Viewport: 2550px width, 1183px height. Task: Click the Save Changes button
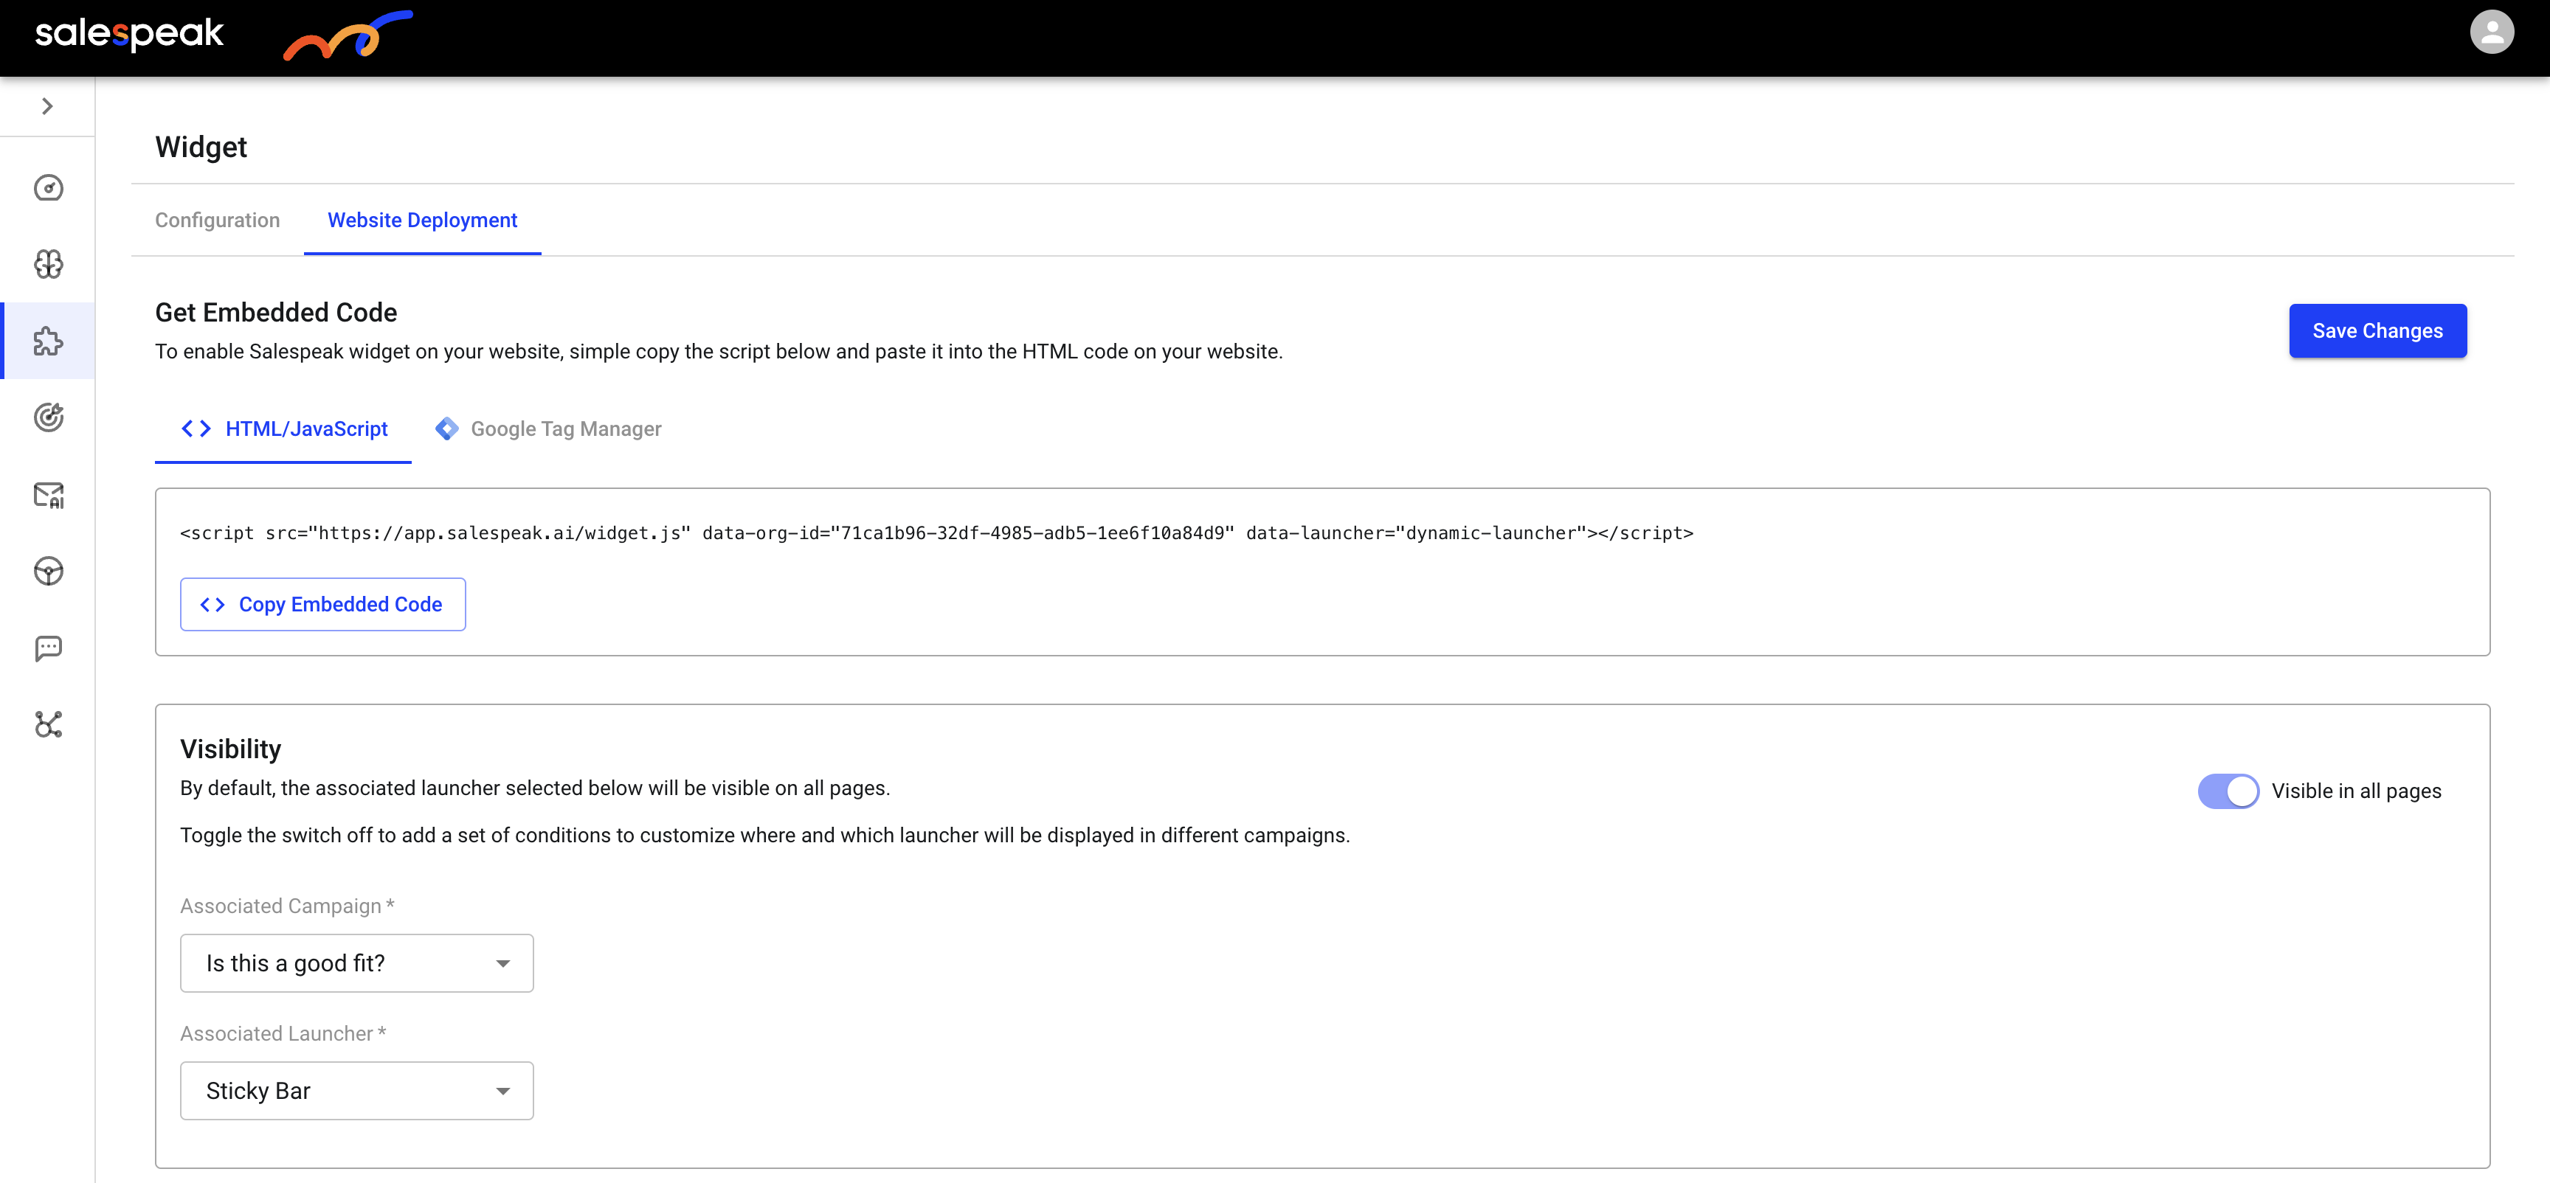click(x=2377, y=330)
